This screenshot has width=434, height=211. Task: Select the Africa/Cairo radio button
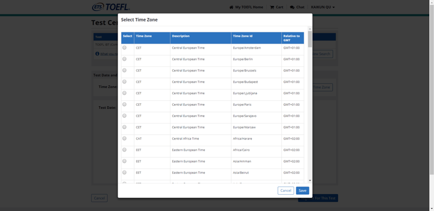[125, 150]
